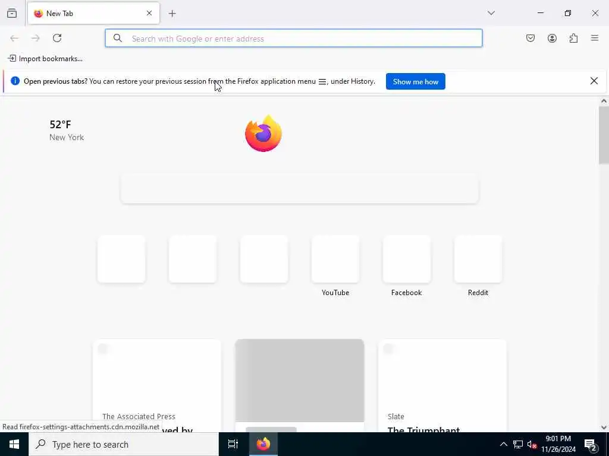Click the Windows taskbar search box
This screenshot has height=456, width=609.
coord(124,444)
